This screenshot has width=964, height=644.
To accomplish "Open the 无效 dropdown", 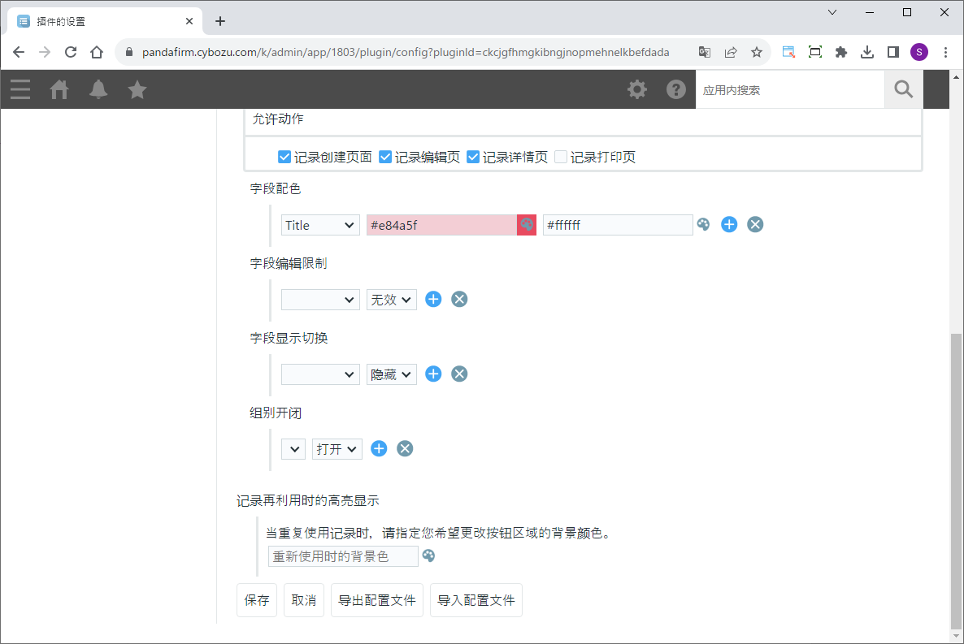I will 391,300.
